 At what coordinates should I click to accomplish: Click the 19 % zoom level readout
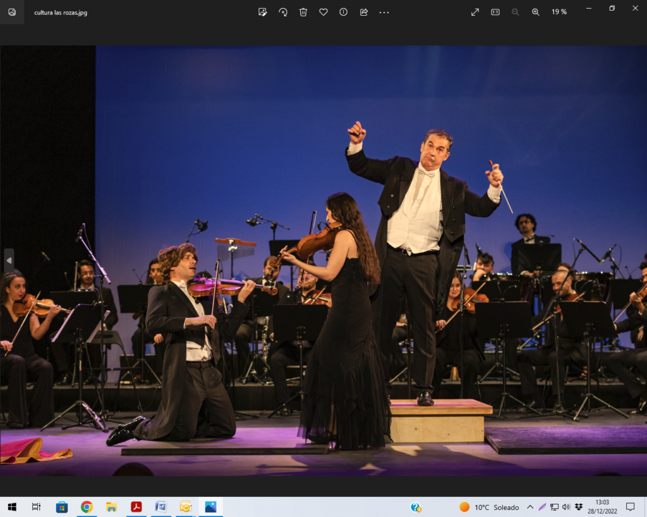tap(559, 13)
